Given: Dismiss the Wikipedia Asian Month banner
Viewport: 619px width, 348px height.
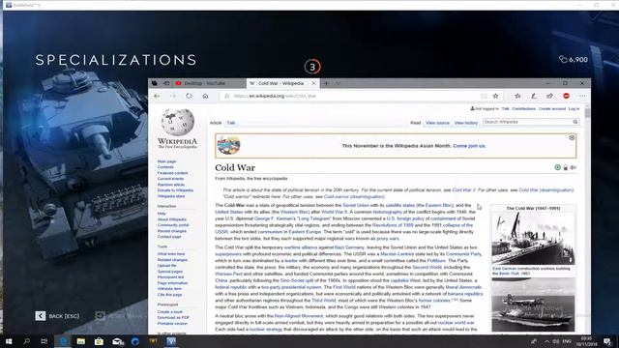Looking at the screenshot, I should point(572,137).
